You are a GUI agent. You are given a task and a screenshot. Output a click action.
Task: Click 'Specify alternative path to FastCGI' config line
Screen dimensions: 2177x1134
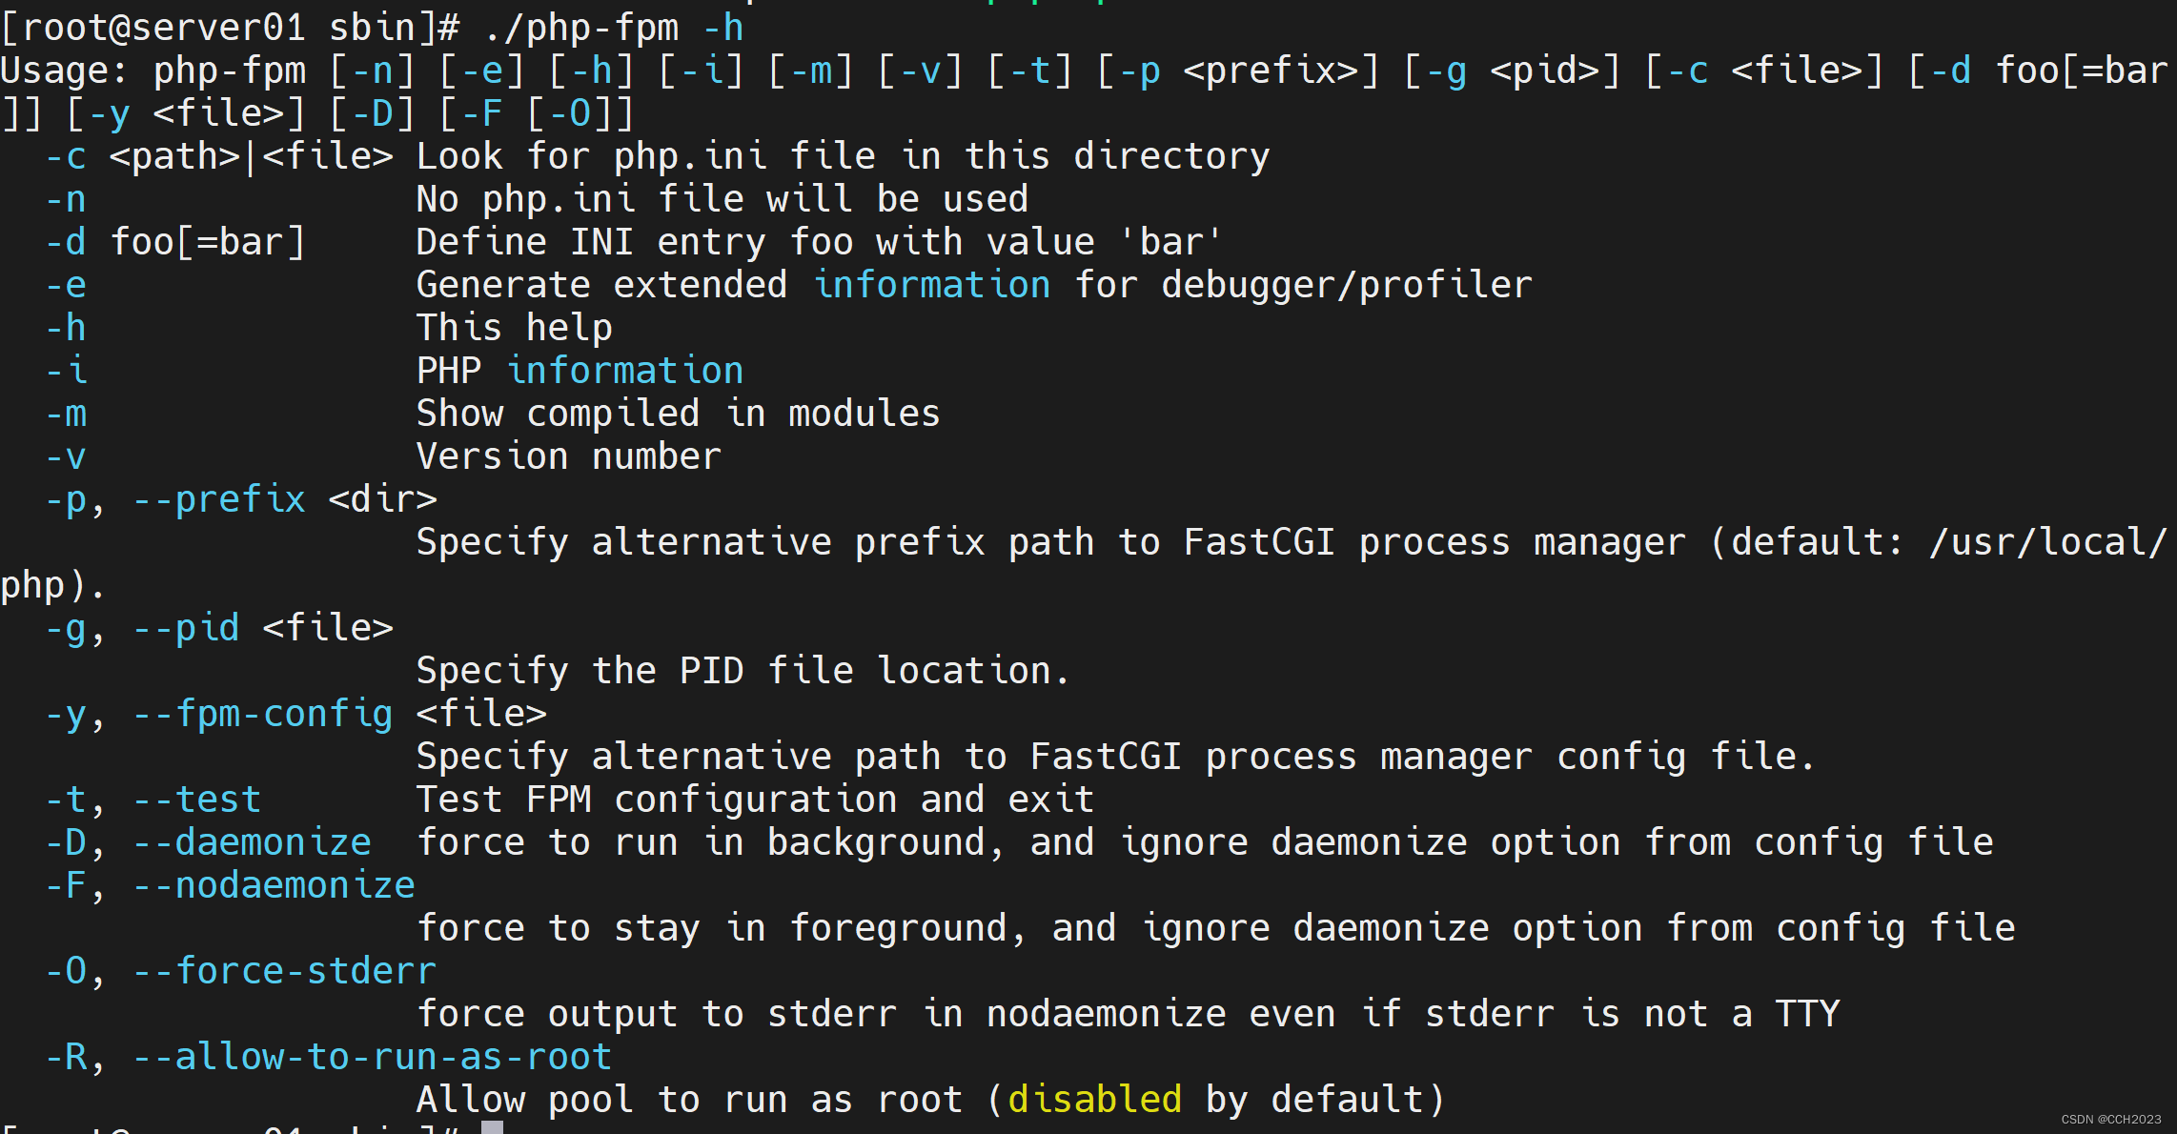(1116, 757)
